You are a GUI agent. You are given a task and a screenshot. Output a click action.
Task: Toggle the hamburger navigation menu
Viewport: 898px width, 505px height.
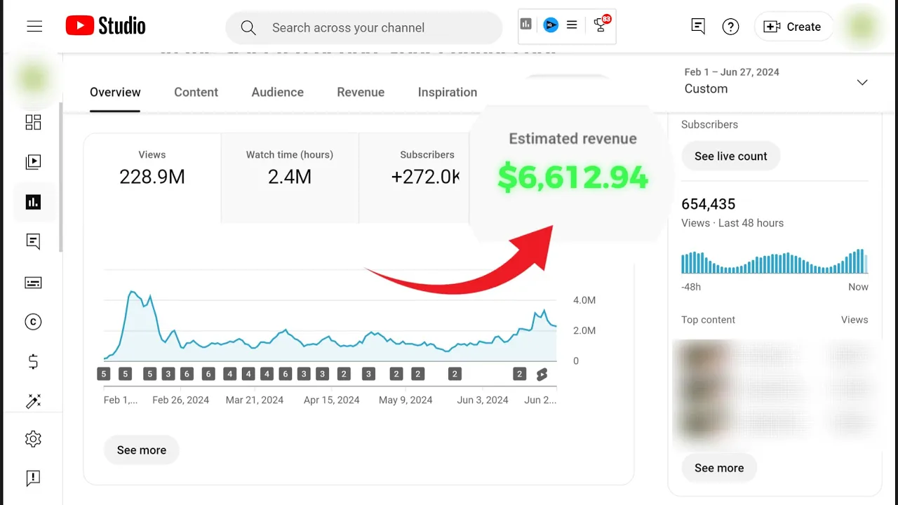pyautogui.click(x=34, y=27)
